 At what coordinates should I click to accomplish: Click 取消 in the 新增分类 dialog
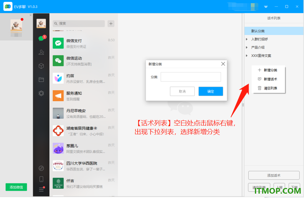(182, 92)
